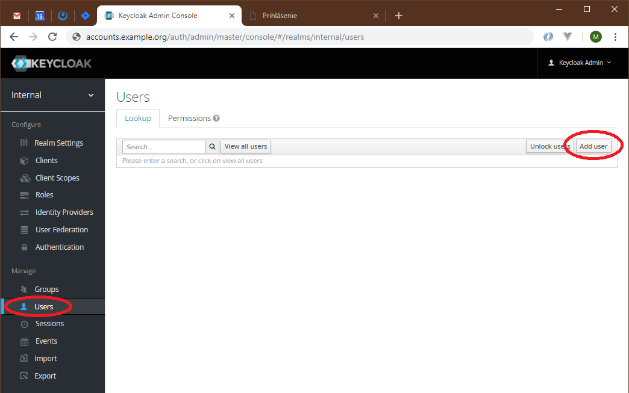Image resolution: width=629 pixels, height=393 pixels.
Task: Switch to the Permissions tab
Action: [x=189, y=118]
